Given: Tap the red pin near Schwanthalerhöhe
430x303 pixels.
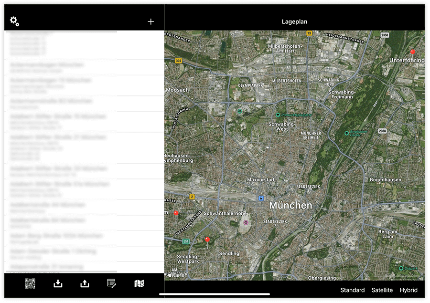Looking at the screenshot, I should coord(176,213).
